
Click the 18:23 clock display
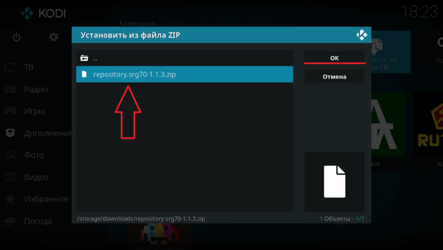coord(419,12)
